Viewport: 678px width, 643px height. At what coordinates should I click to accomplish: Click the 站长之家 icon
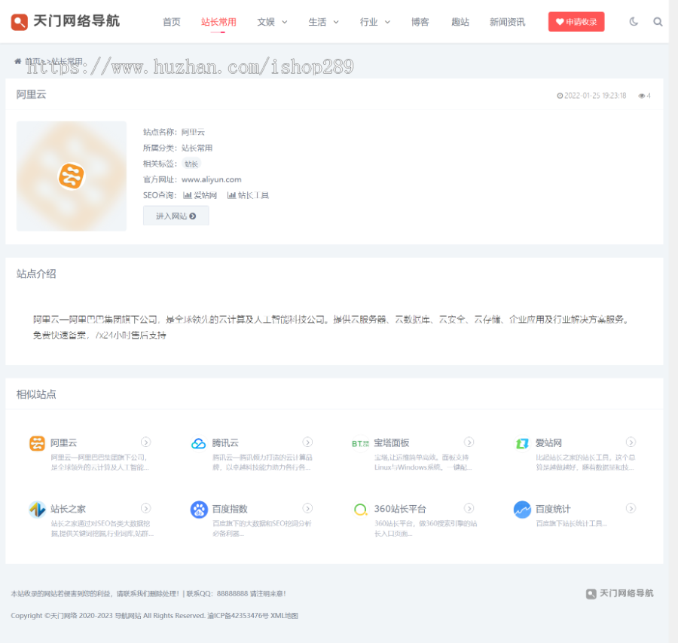click(37, 510)
